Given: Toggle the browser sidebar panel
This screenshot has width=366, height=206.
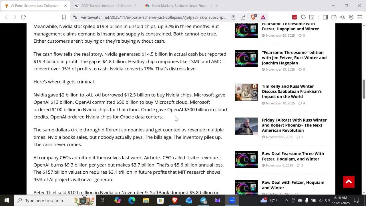Looking at the screenshot, I should pyautogui.click(x=325, y=17).
